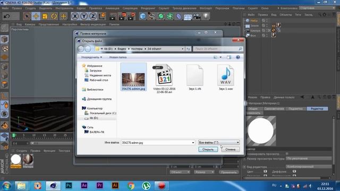Select 354276-admin.jpg thumbnail
This screenshot has height=191, width=340.
[x=133, y=77]
